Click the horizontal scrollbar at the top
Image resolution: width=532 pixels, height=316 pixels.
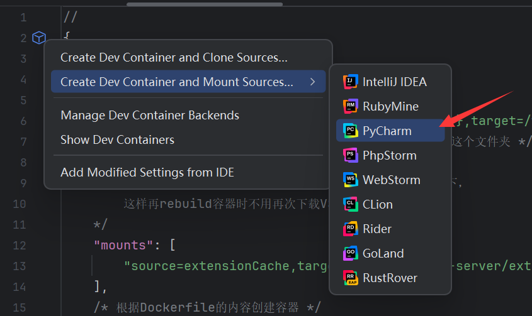205,4
